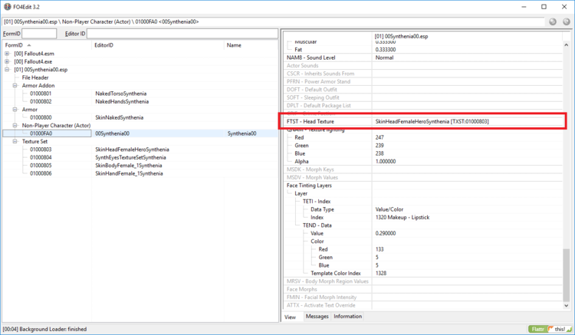Click the texture lighting Green value 239

coord(379,146)
